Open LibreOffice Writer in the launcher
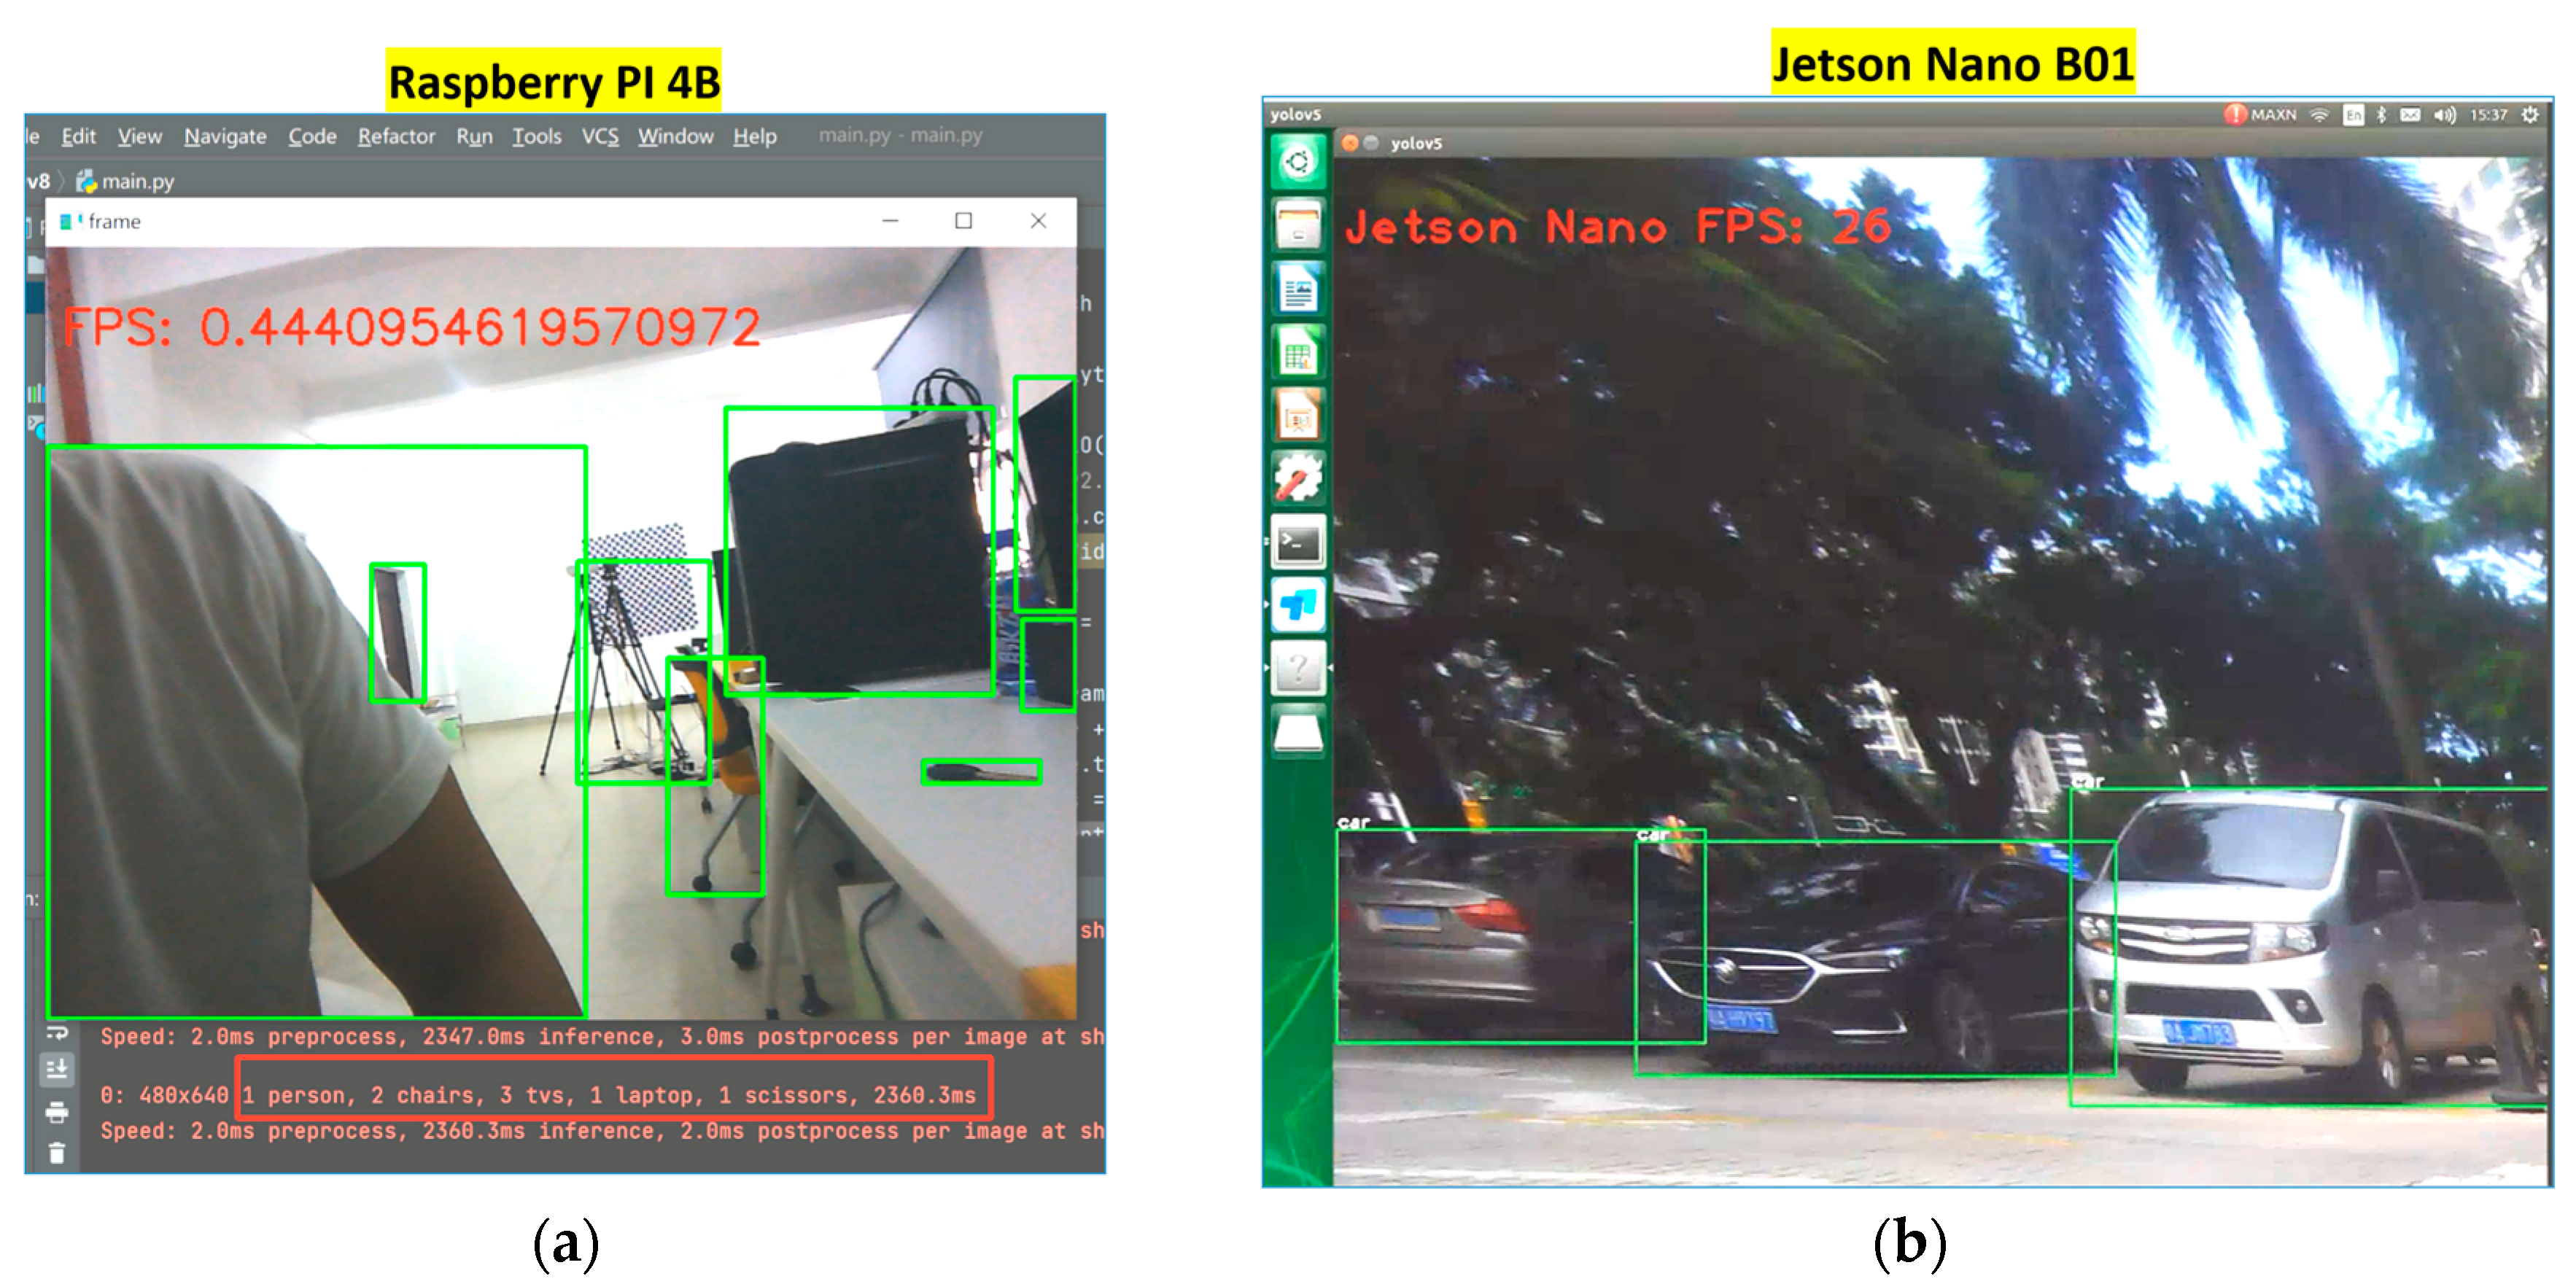The height and width of the screenshot is (1284, 2576). pyautogui.click(x=1297, y=289)
